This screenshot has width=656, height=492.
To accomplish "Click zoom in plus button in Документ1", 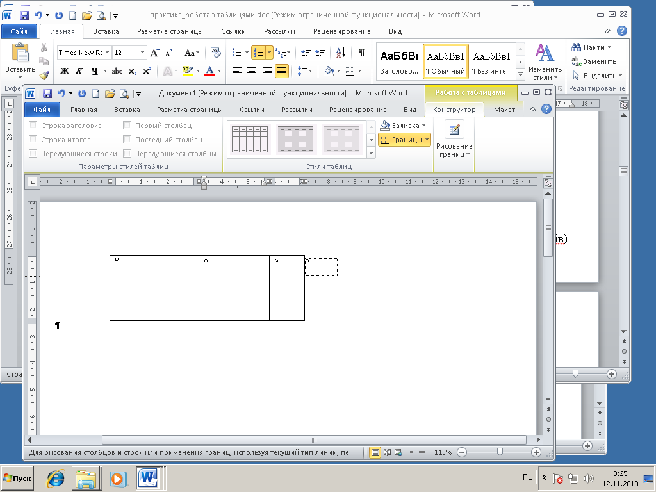I will click(x=536, y=452).
